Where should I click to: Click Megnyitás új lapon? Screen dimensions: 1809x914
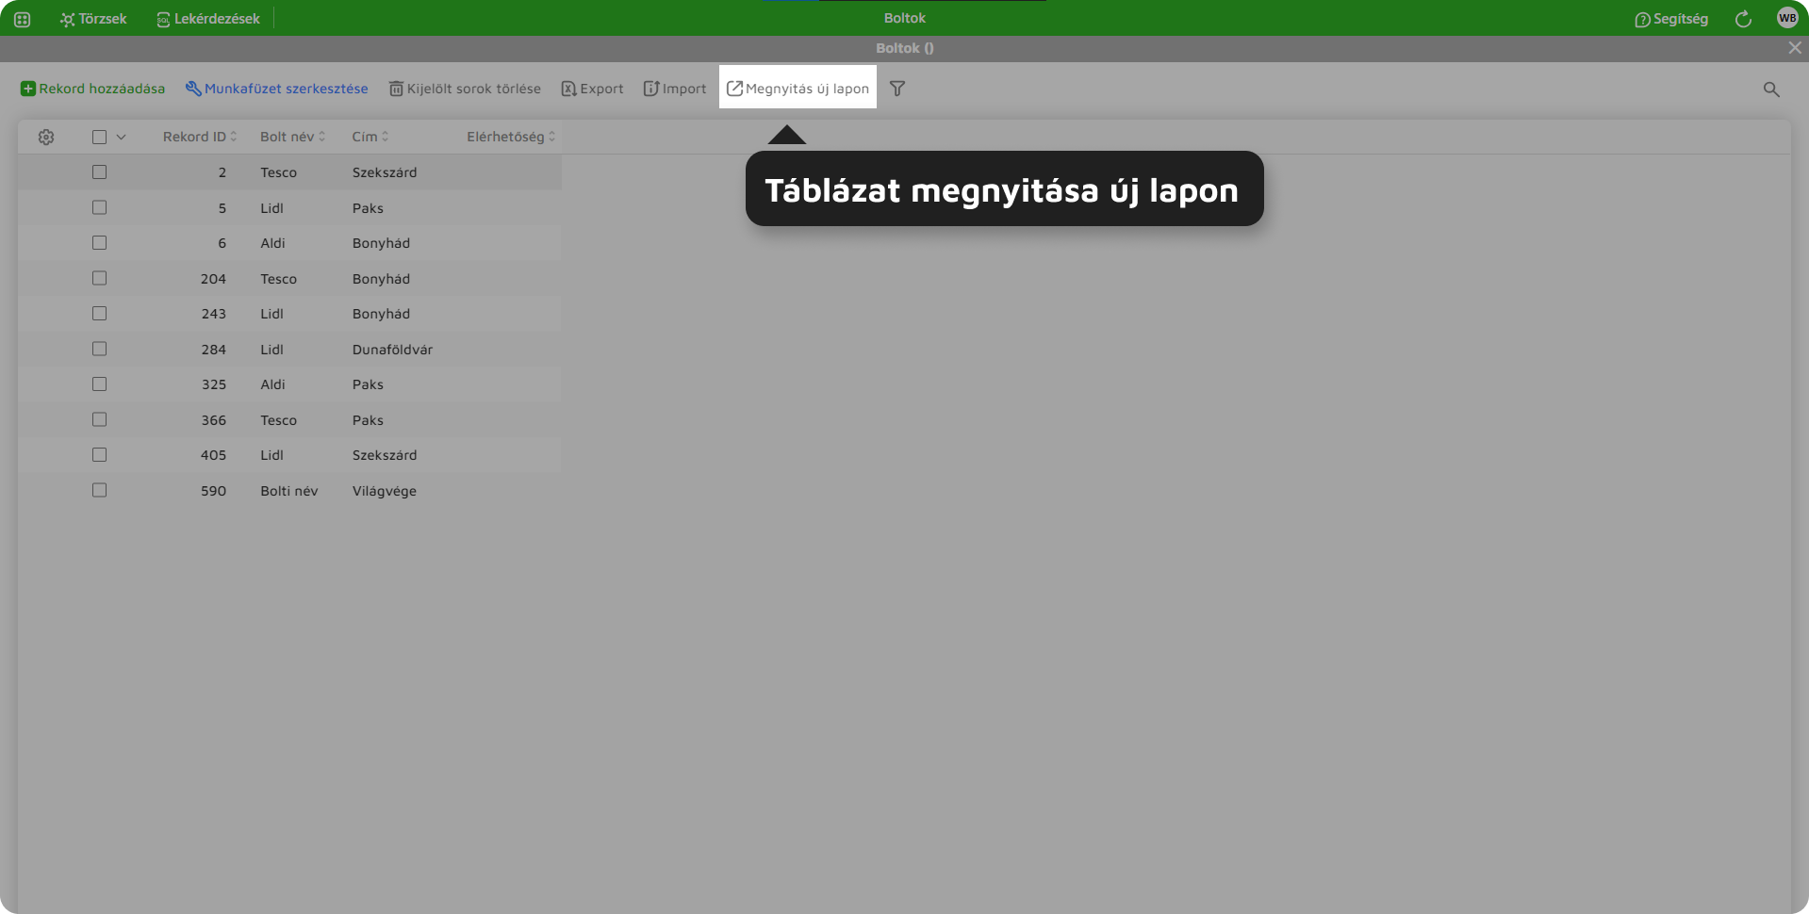coord(798,89)
